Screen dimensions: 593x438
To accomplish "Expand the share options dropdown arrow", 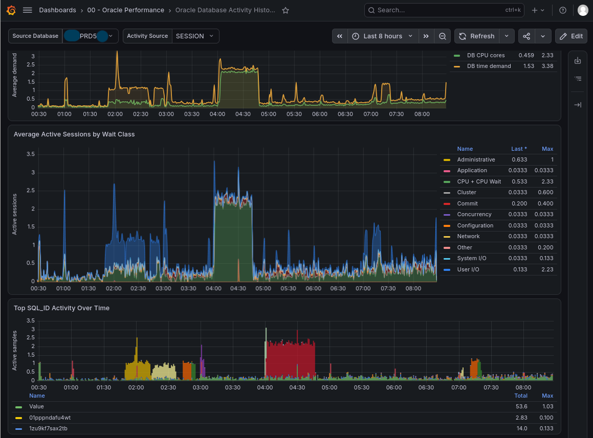I will pyautogui.click(x=543, y=36).
